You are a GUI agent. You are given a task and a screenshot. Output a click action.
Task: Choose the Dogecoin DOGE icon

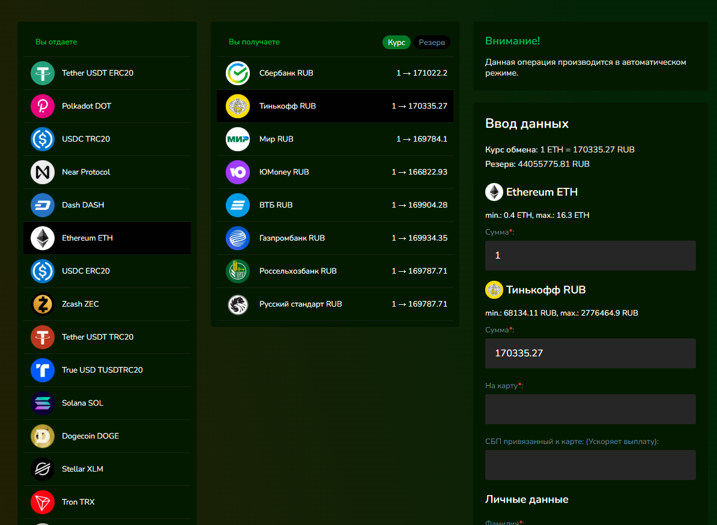click(x=43, y=436)
